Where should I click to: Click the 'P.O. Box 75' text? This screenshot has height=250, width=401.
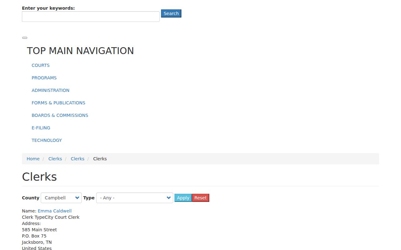pyautogui.click(x=34, y=236)
